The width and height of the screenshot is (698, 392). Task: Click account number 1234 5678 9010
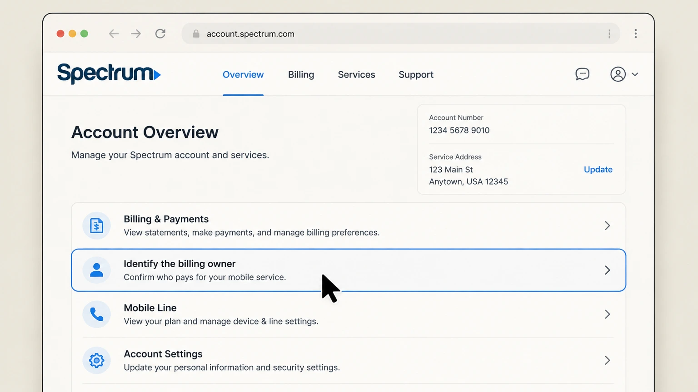point(459,130)
